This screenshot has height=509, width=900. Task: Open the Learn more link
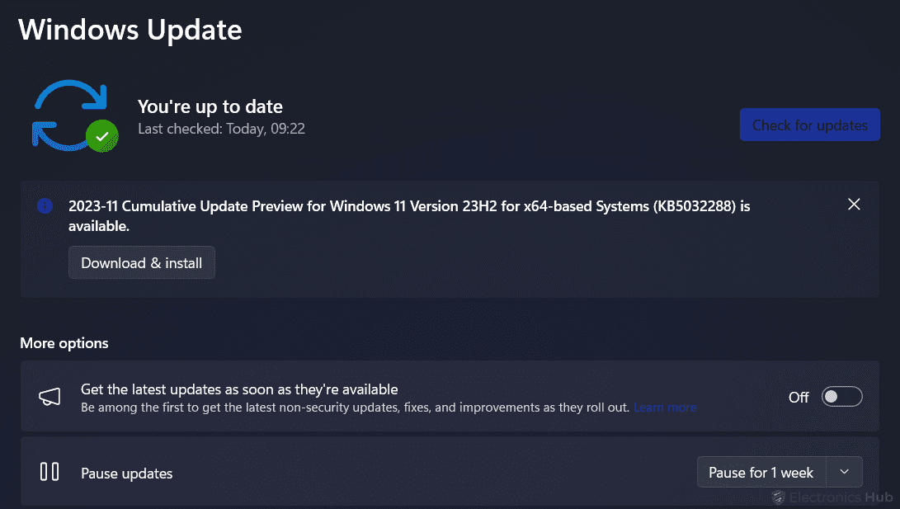point(665,408)
